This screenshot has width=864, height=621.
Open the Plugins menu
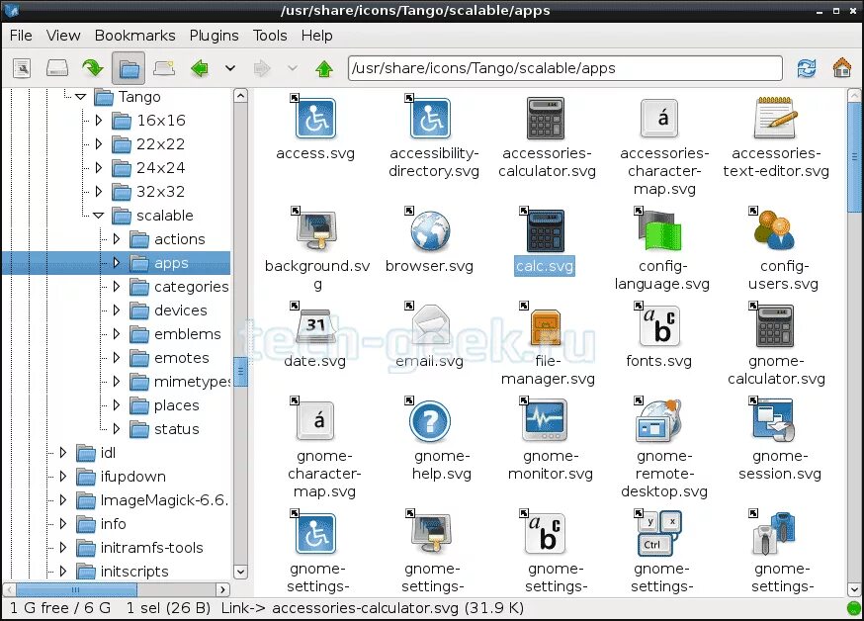point(214,36)
